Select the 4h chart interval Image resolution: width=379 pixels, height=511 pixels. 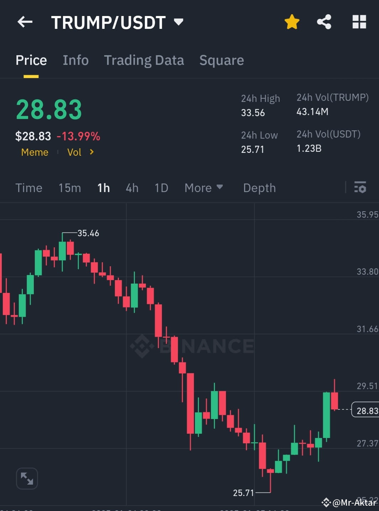click(132, 188)
